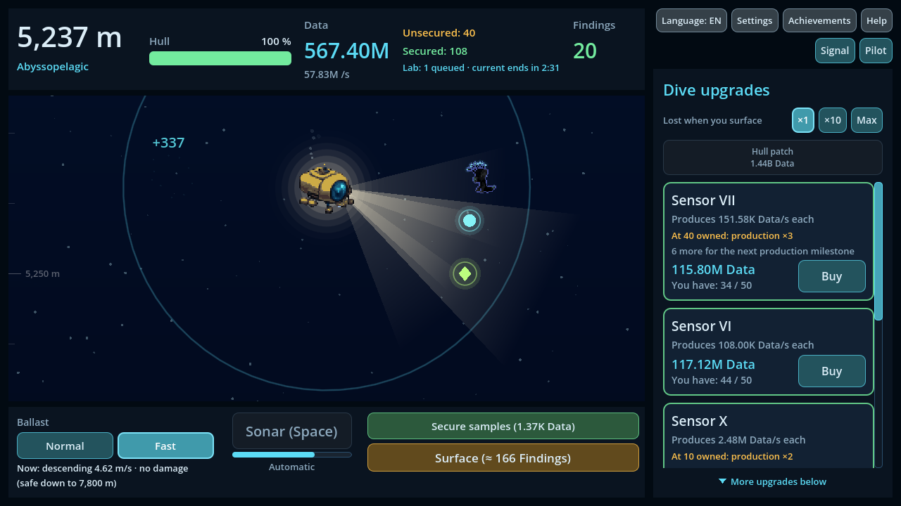This screenshot has width=901, height=506.
Task: Click the green Hull integrity bar
Action: click(220, 58)
